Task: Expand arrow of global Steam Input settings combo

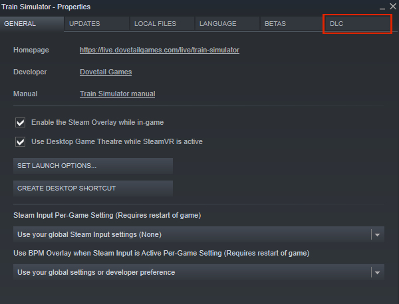Action: pos(377,235)
